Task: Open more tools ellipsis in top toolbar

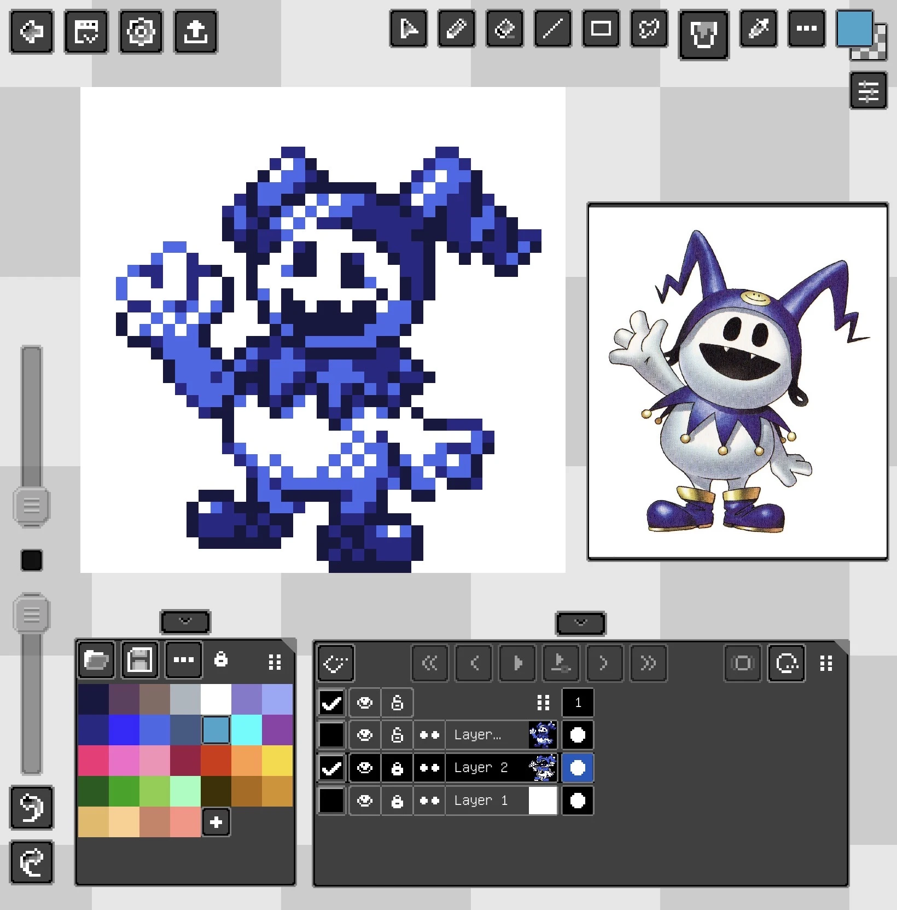Action: 806,29
